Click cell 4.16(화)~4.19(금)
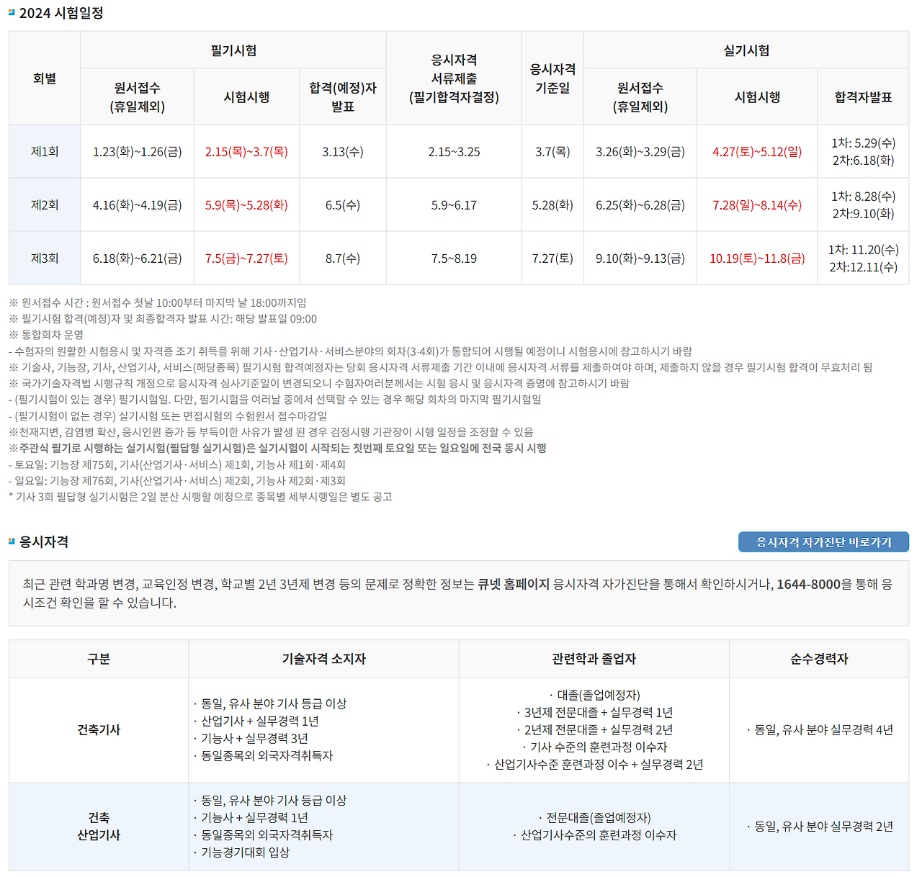This screenshot has width=922, height=877. (137, 204)
